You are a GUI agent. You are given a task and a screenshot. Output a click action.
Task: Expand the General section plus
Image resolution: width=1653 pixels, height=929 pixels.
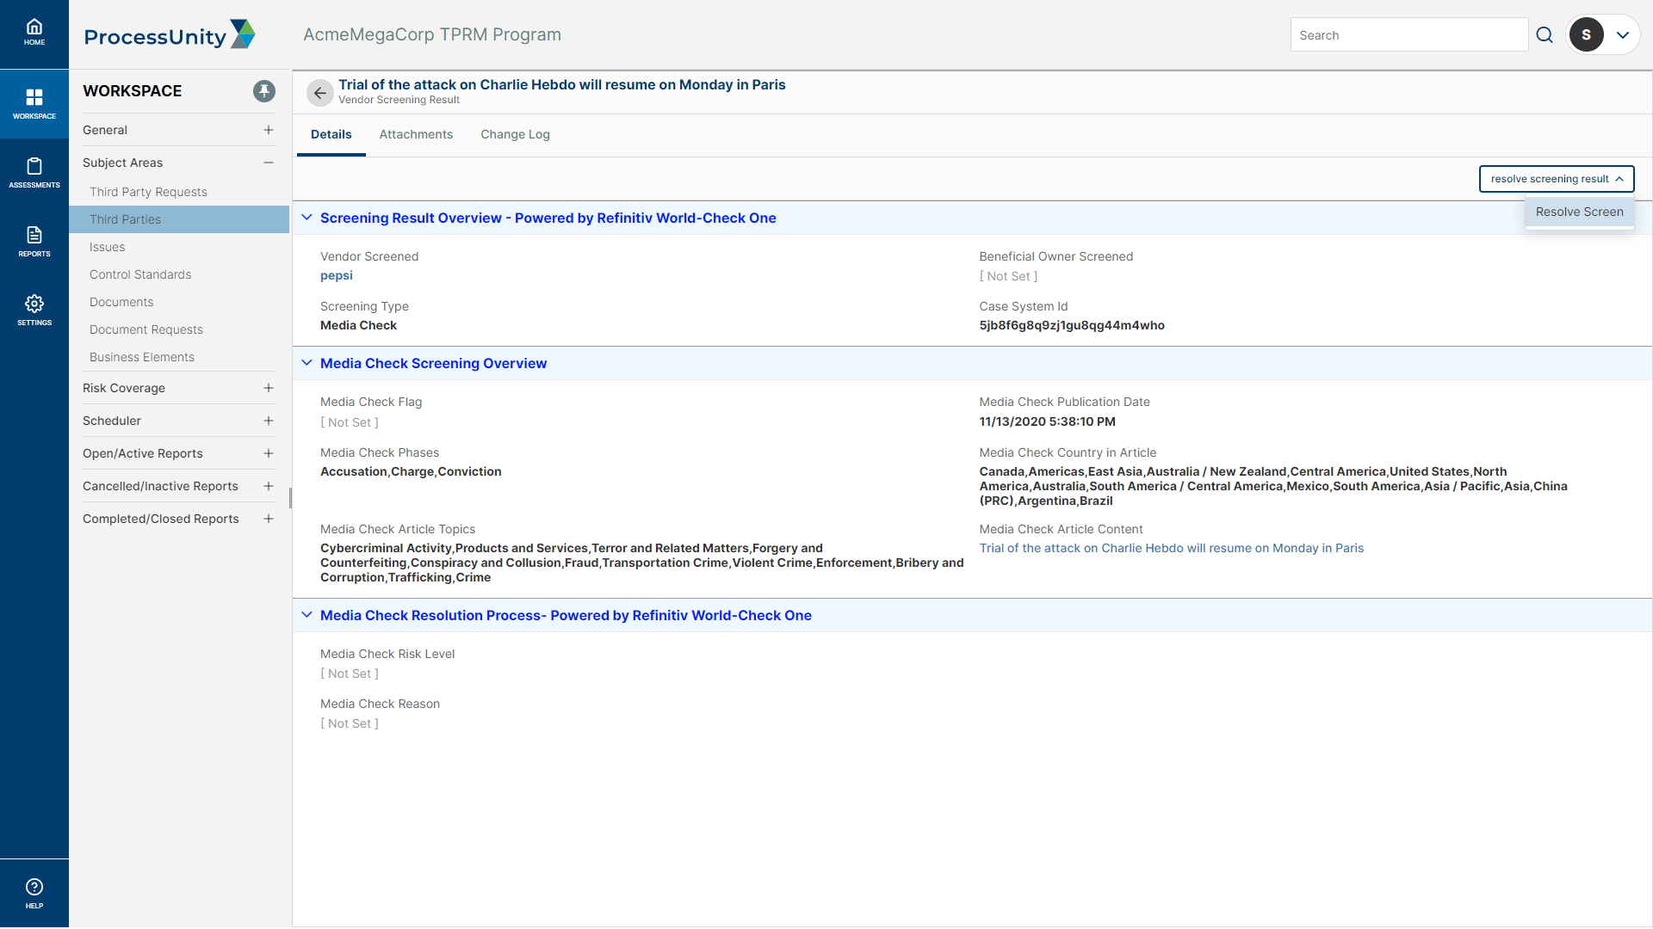coord(269,130)
